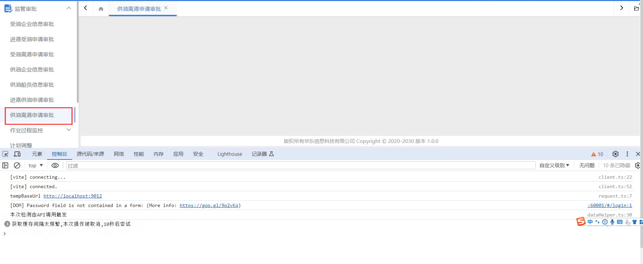This screenshot has height=264, width=643.
Task: Open the top JavaScript context dropdown
Action: pos(36,166)
